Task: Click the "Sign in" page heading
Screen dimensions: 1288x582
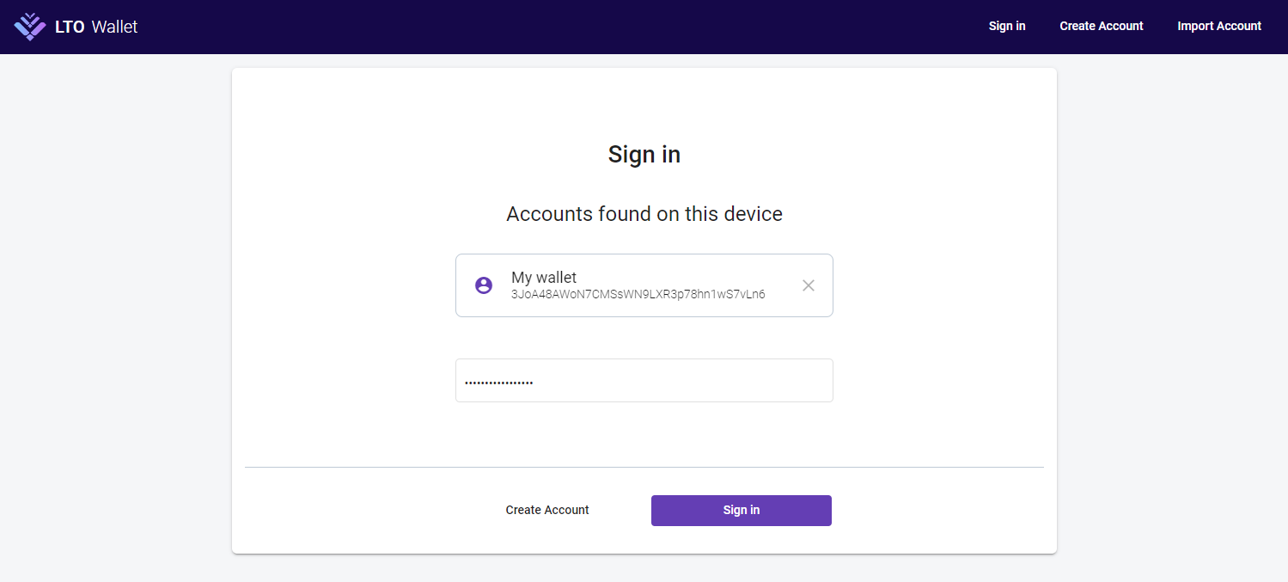Action: tap(644, 154)
